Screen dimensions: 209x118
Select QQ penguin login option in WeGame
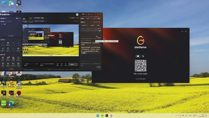[x=138, y=56]
